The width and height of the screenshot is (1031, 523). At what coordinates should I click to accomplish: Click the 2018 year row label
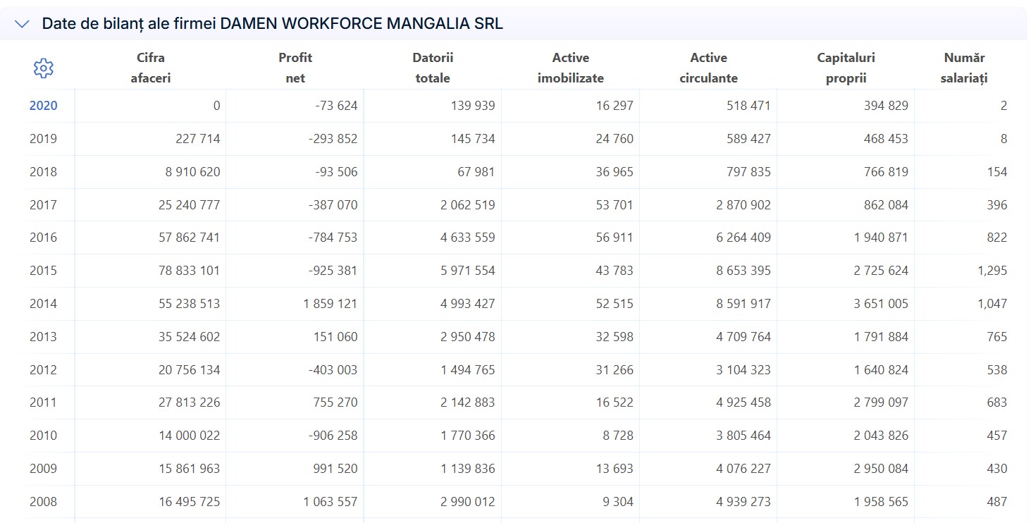[x=44, y=172]
